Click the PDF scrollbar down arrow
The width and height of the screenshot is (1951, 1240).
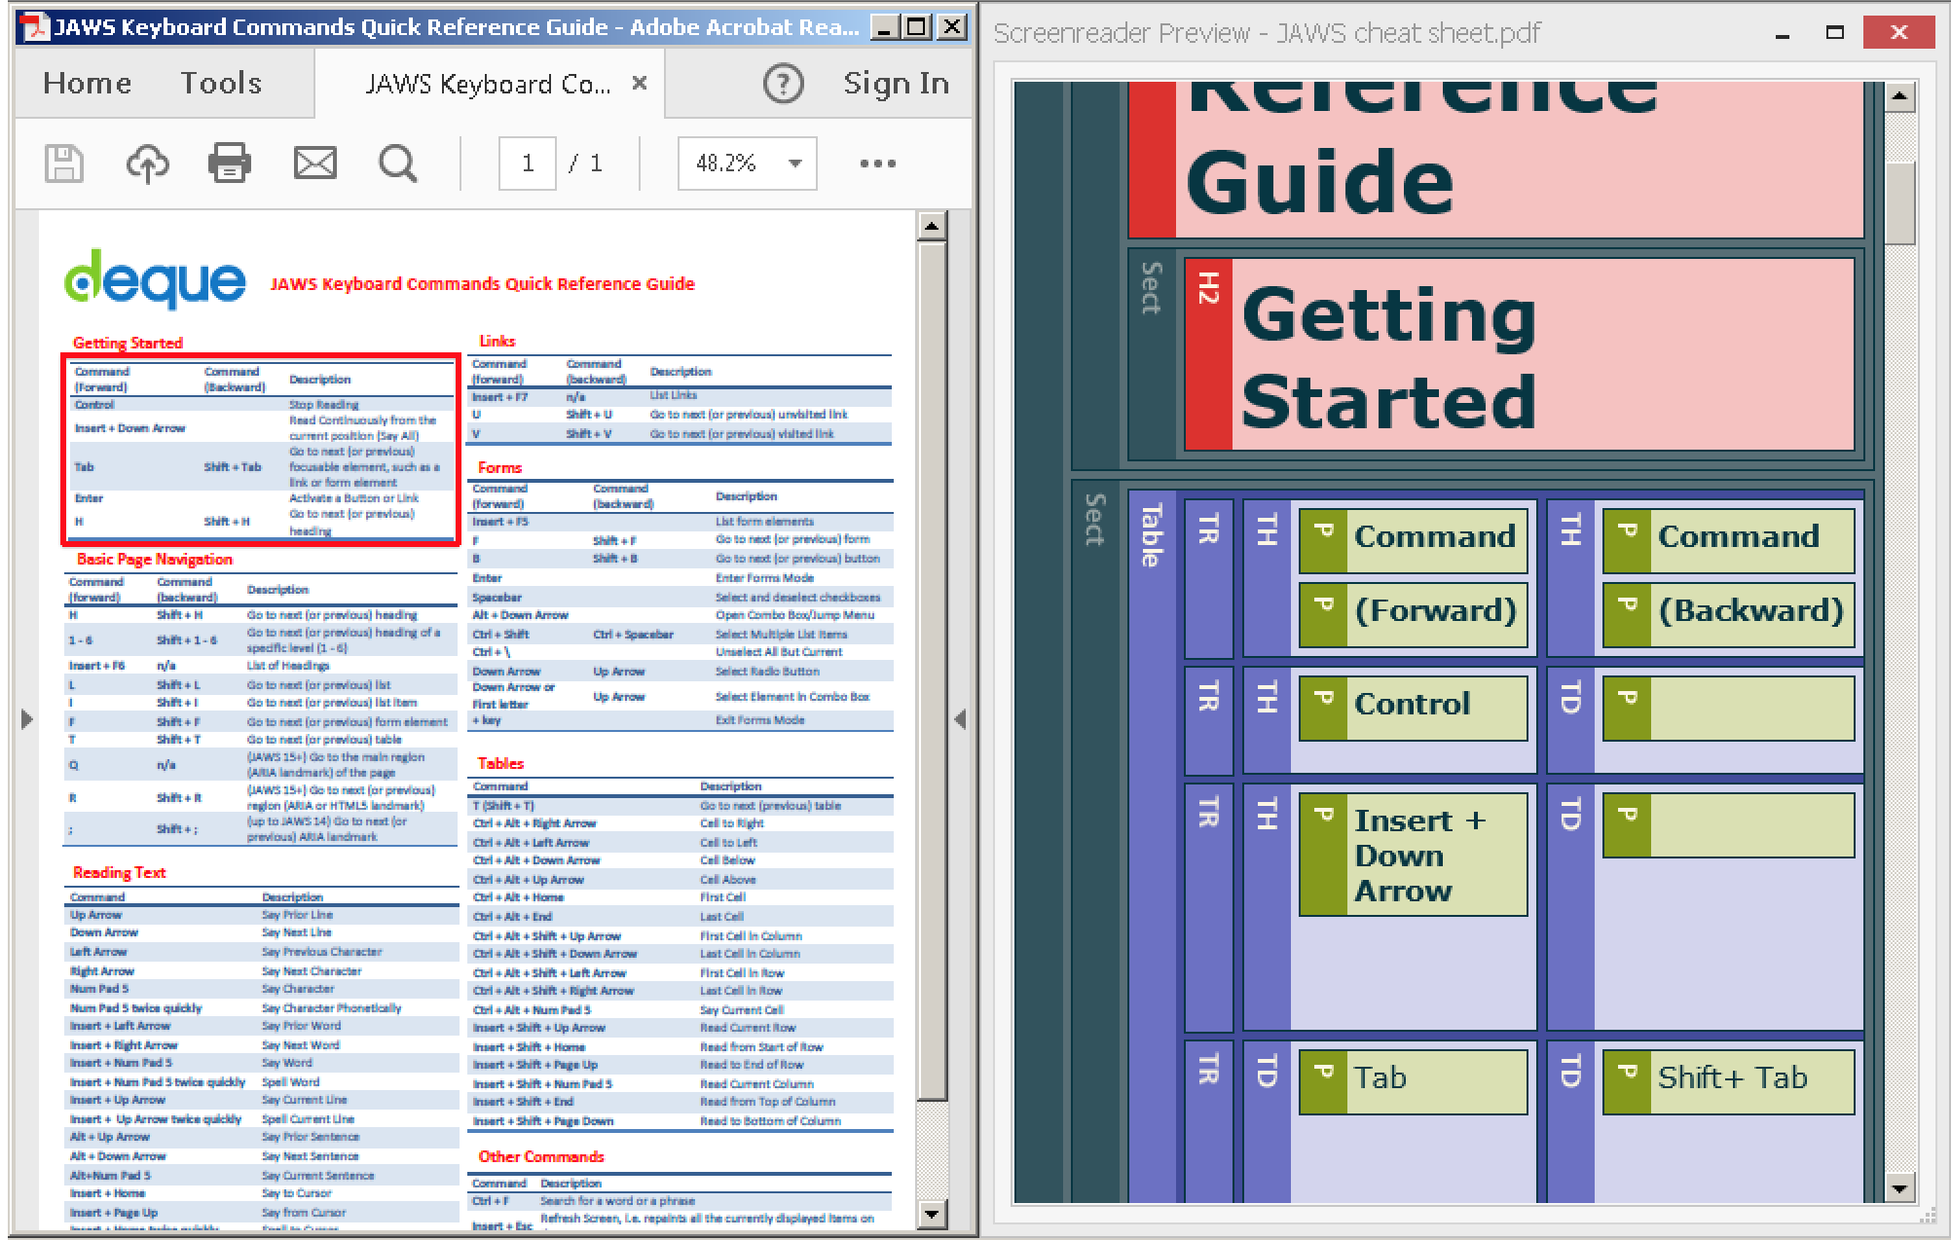pos(932,1214)
